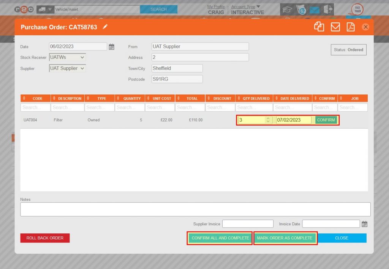Open the training graduation cap icon
The height and width of the screenshot is (269, 389).
click(x=287, y=9)
